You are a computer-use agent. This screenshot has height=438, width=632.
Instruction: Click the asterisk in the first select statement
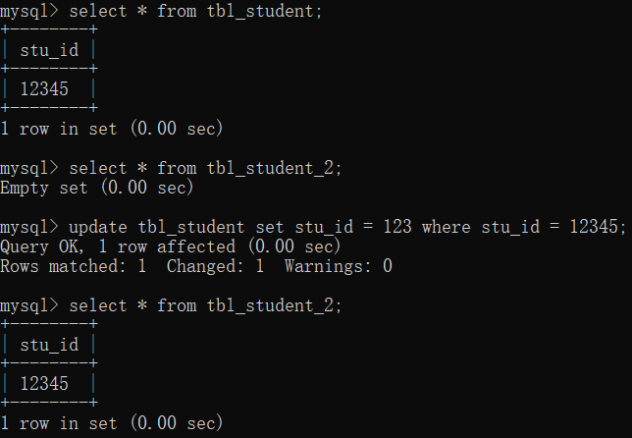[142, 11]
